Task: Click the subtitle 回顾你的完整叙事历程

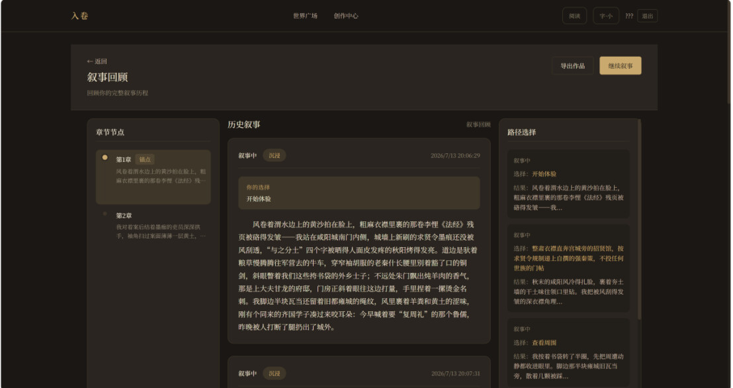Action: pos(118,93)
